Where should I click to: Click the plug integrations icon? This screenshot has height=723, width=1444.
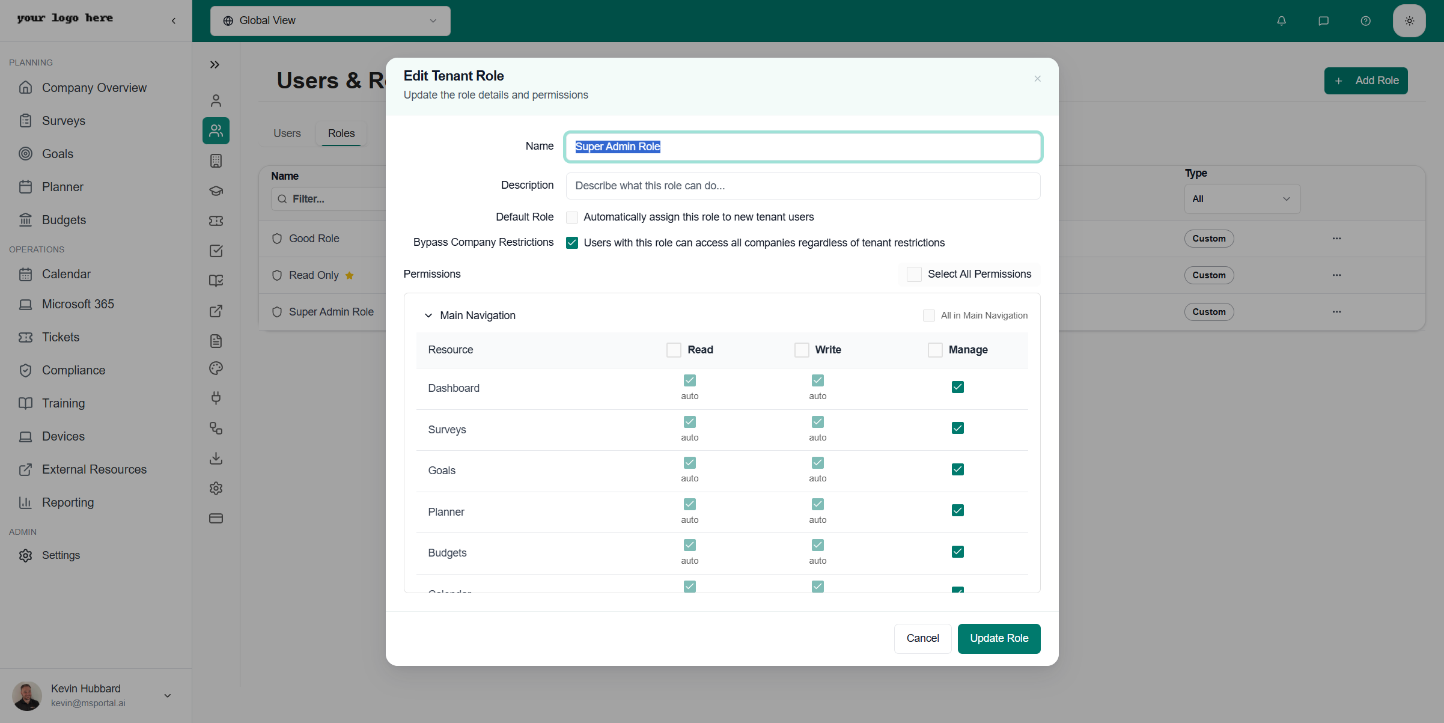[216, 398]
